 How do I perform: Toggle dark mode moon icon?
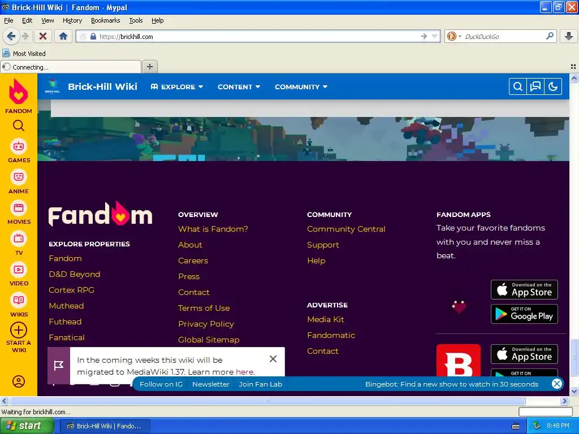[553, 86]
